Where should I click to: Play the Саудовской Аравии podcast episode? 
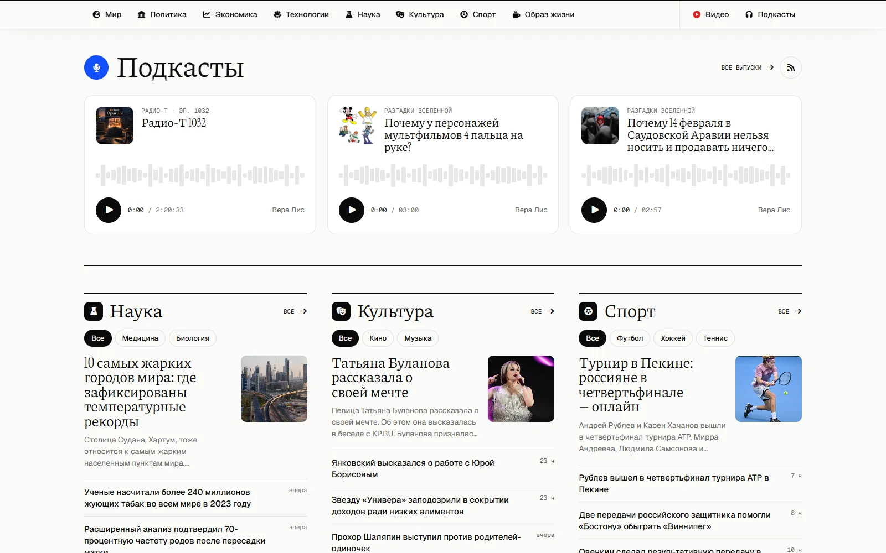[x=594, y=210]
